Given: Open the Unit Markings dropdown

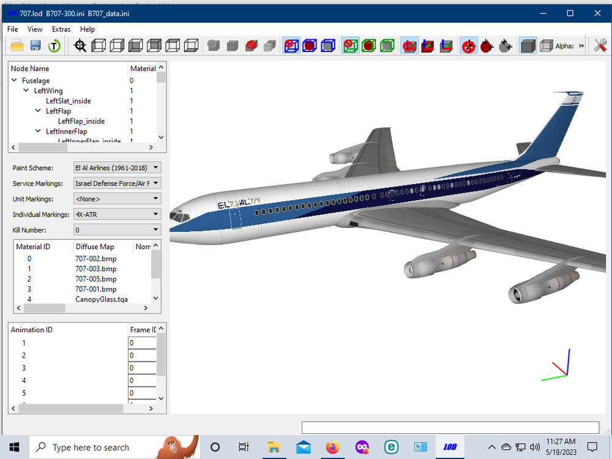Looking at the screenshot, I should click(x=117, y=199).
